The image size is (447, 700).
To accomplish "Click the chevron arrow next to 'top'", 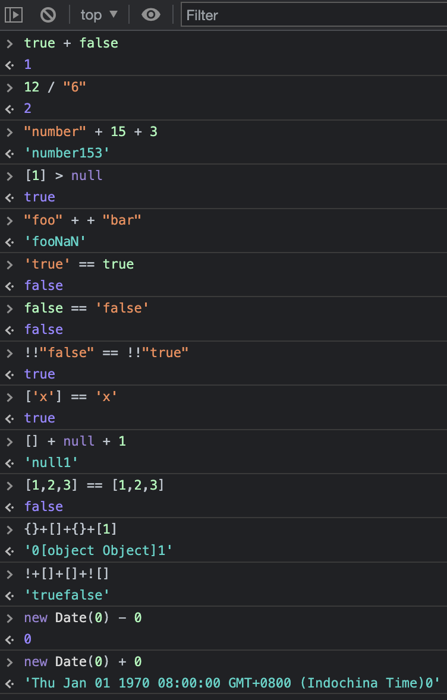I will (114, 15).
